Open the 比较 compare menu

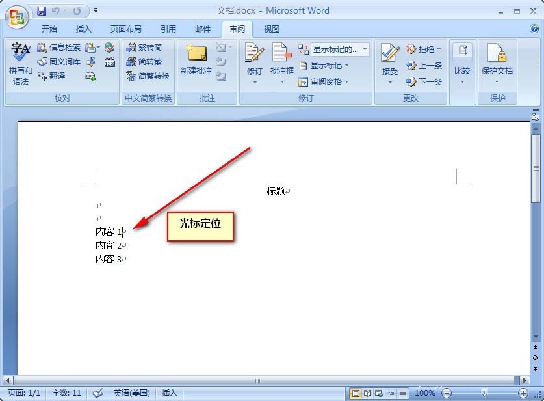pos(462,62)
